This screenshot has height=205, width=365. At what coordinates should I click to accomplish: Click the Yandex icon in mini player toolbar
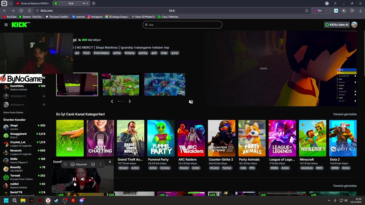65,164
